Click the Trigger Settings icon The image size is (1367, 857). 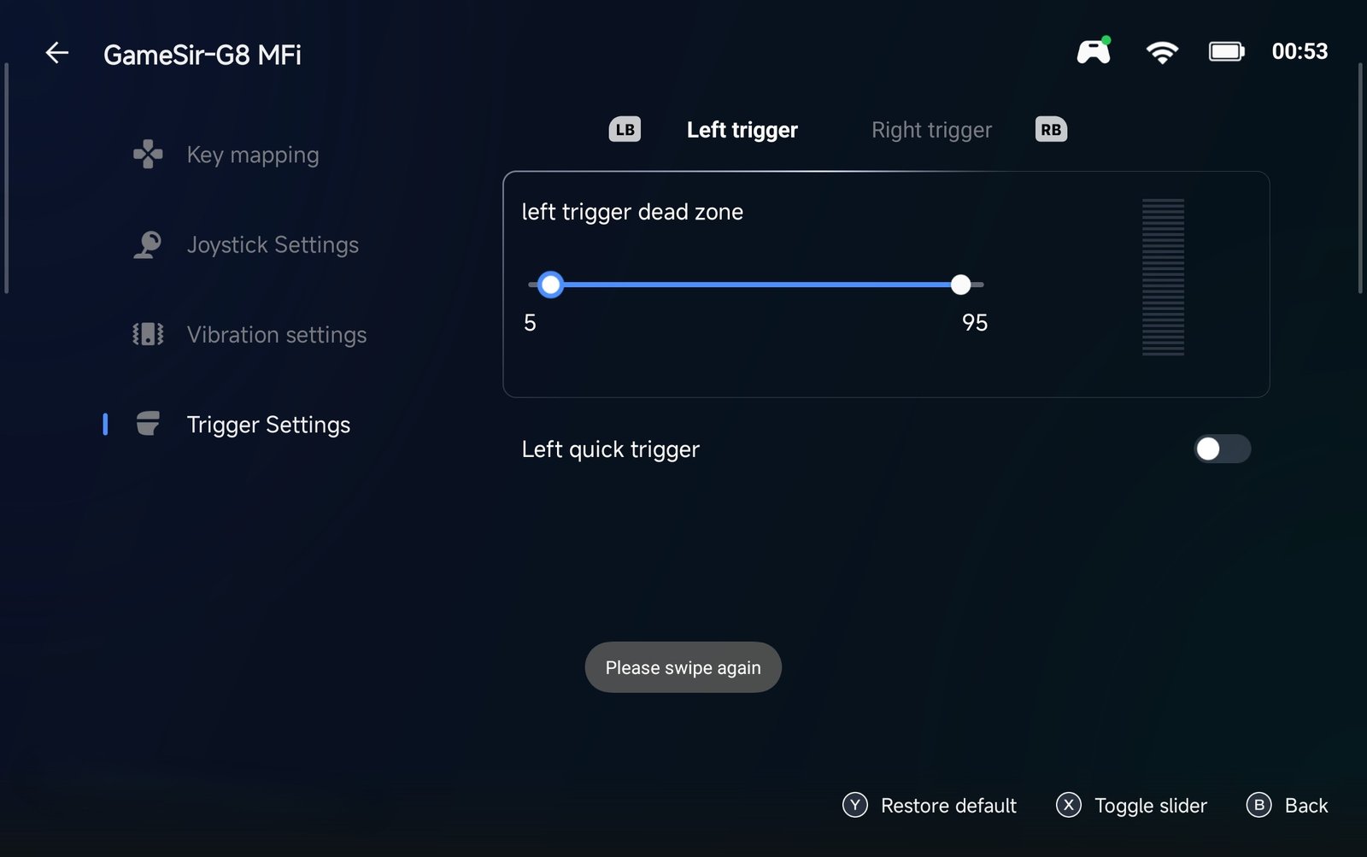[x=148, y=424]
